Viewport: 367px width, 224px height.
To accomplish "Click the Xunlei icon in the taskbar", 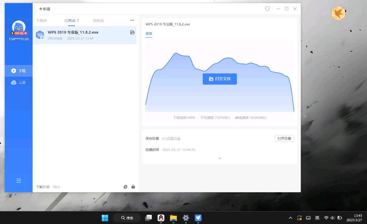I will tap(198, 218).
